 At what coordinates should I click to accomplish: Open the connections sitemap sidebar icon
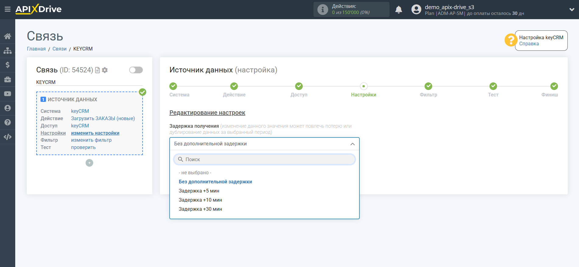(x=8, y=50)
